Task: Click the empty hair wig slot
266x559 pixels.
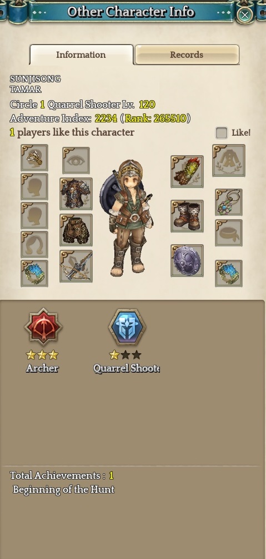Action: click(x=34, y=244)
